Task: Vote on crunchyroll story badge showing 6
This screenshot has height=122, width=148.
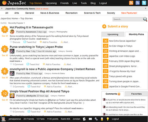Action: (5, 71)
